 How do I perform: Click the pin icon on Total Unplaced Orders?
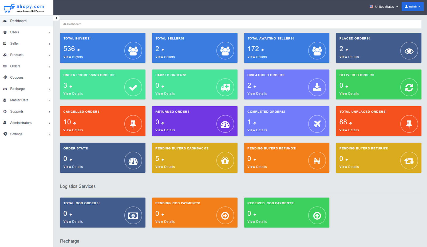pyautogui.click(x=409, y=124)
